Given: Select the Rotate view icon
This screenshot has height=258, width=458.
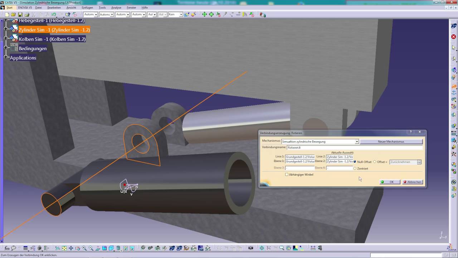Looking at the screenshot, I should [78, 248].
